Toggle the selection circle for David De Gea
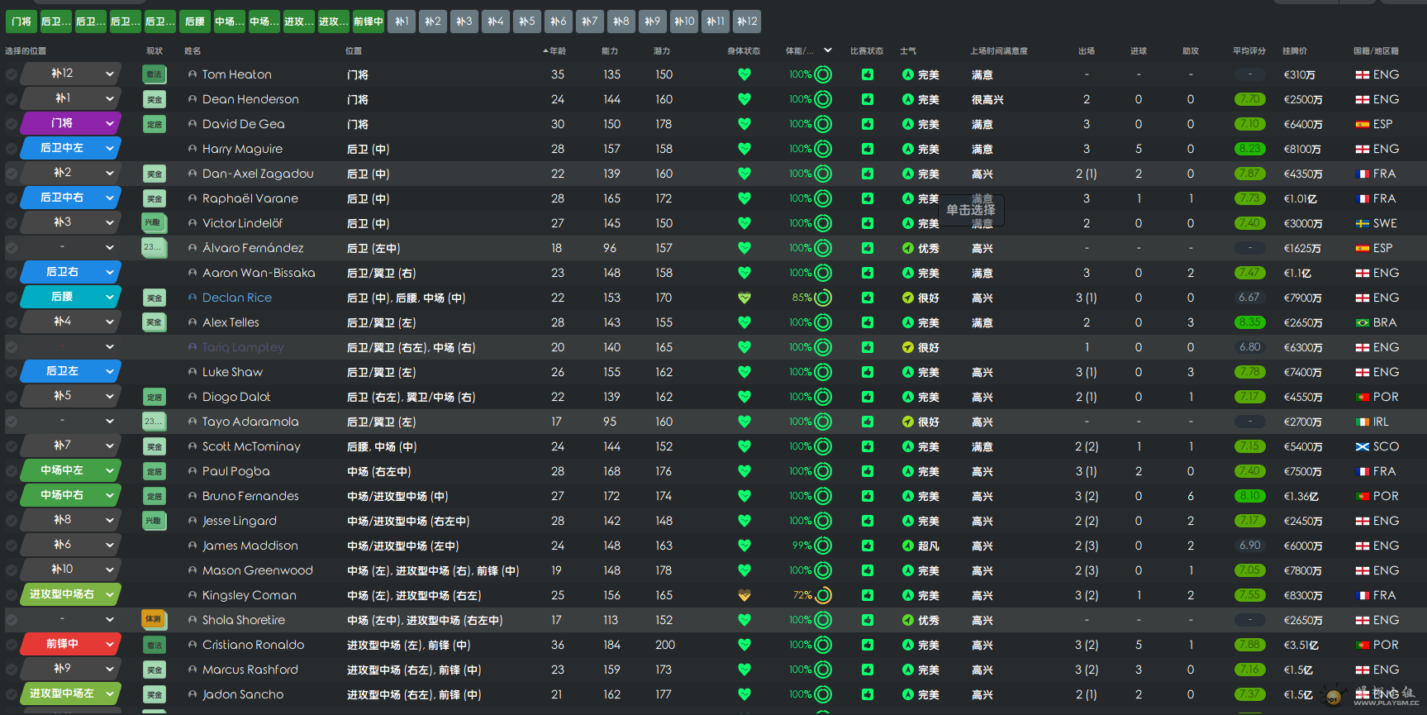The width and height of the screenshot is (1427, 715). [x=12, y=124]
